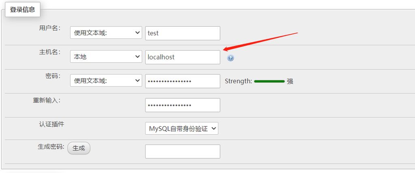415x173 pixels.
Task: Click the empty generated password field
Action: [182, 152]
